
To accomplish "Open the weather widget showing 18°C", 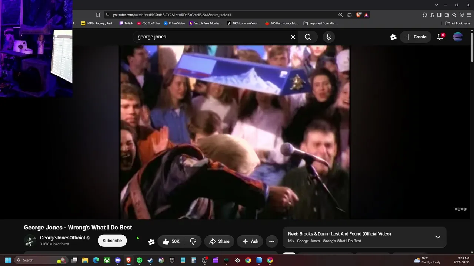I will point(427,260).
